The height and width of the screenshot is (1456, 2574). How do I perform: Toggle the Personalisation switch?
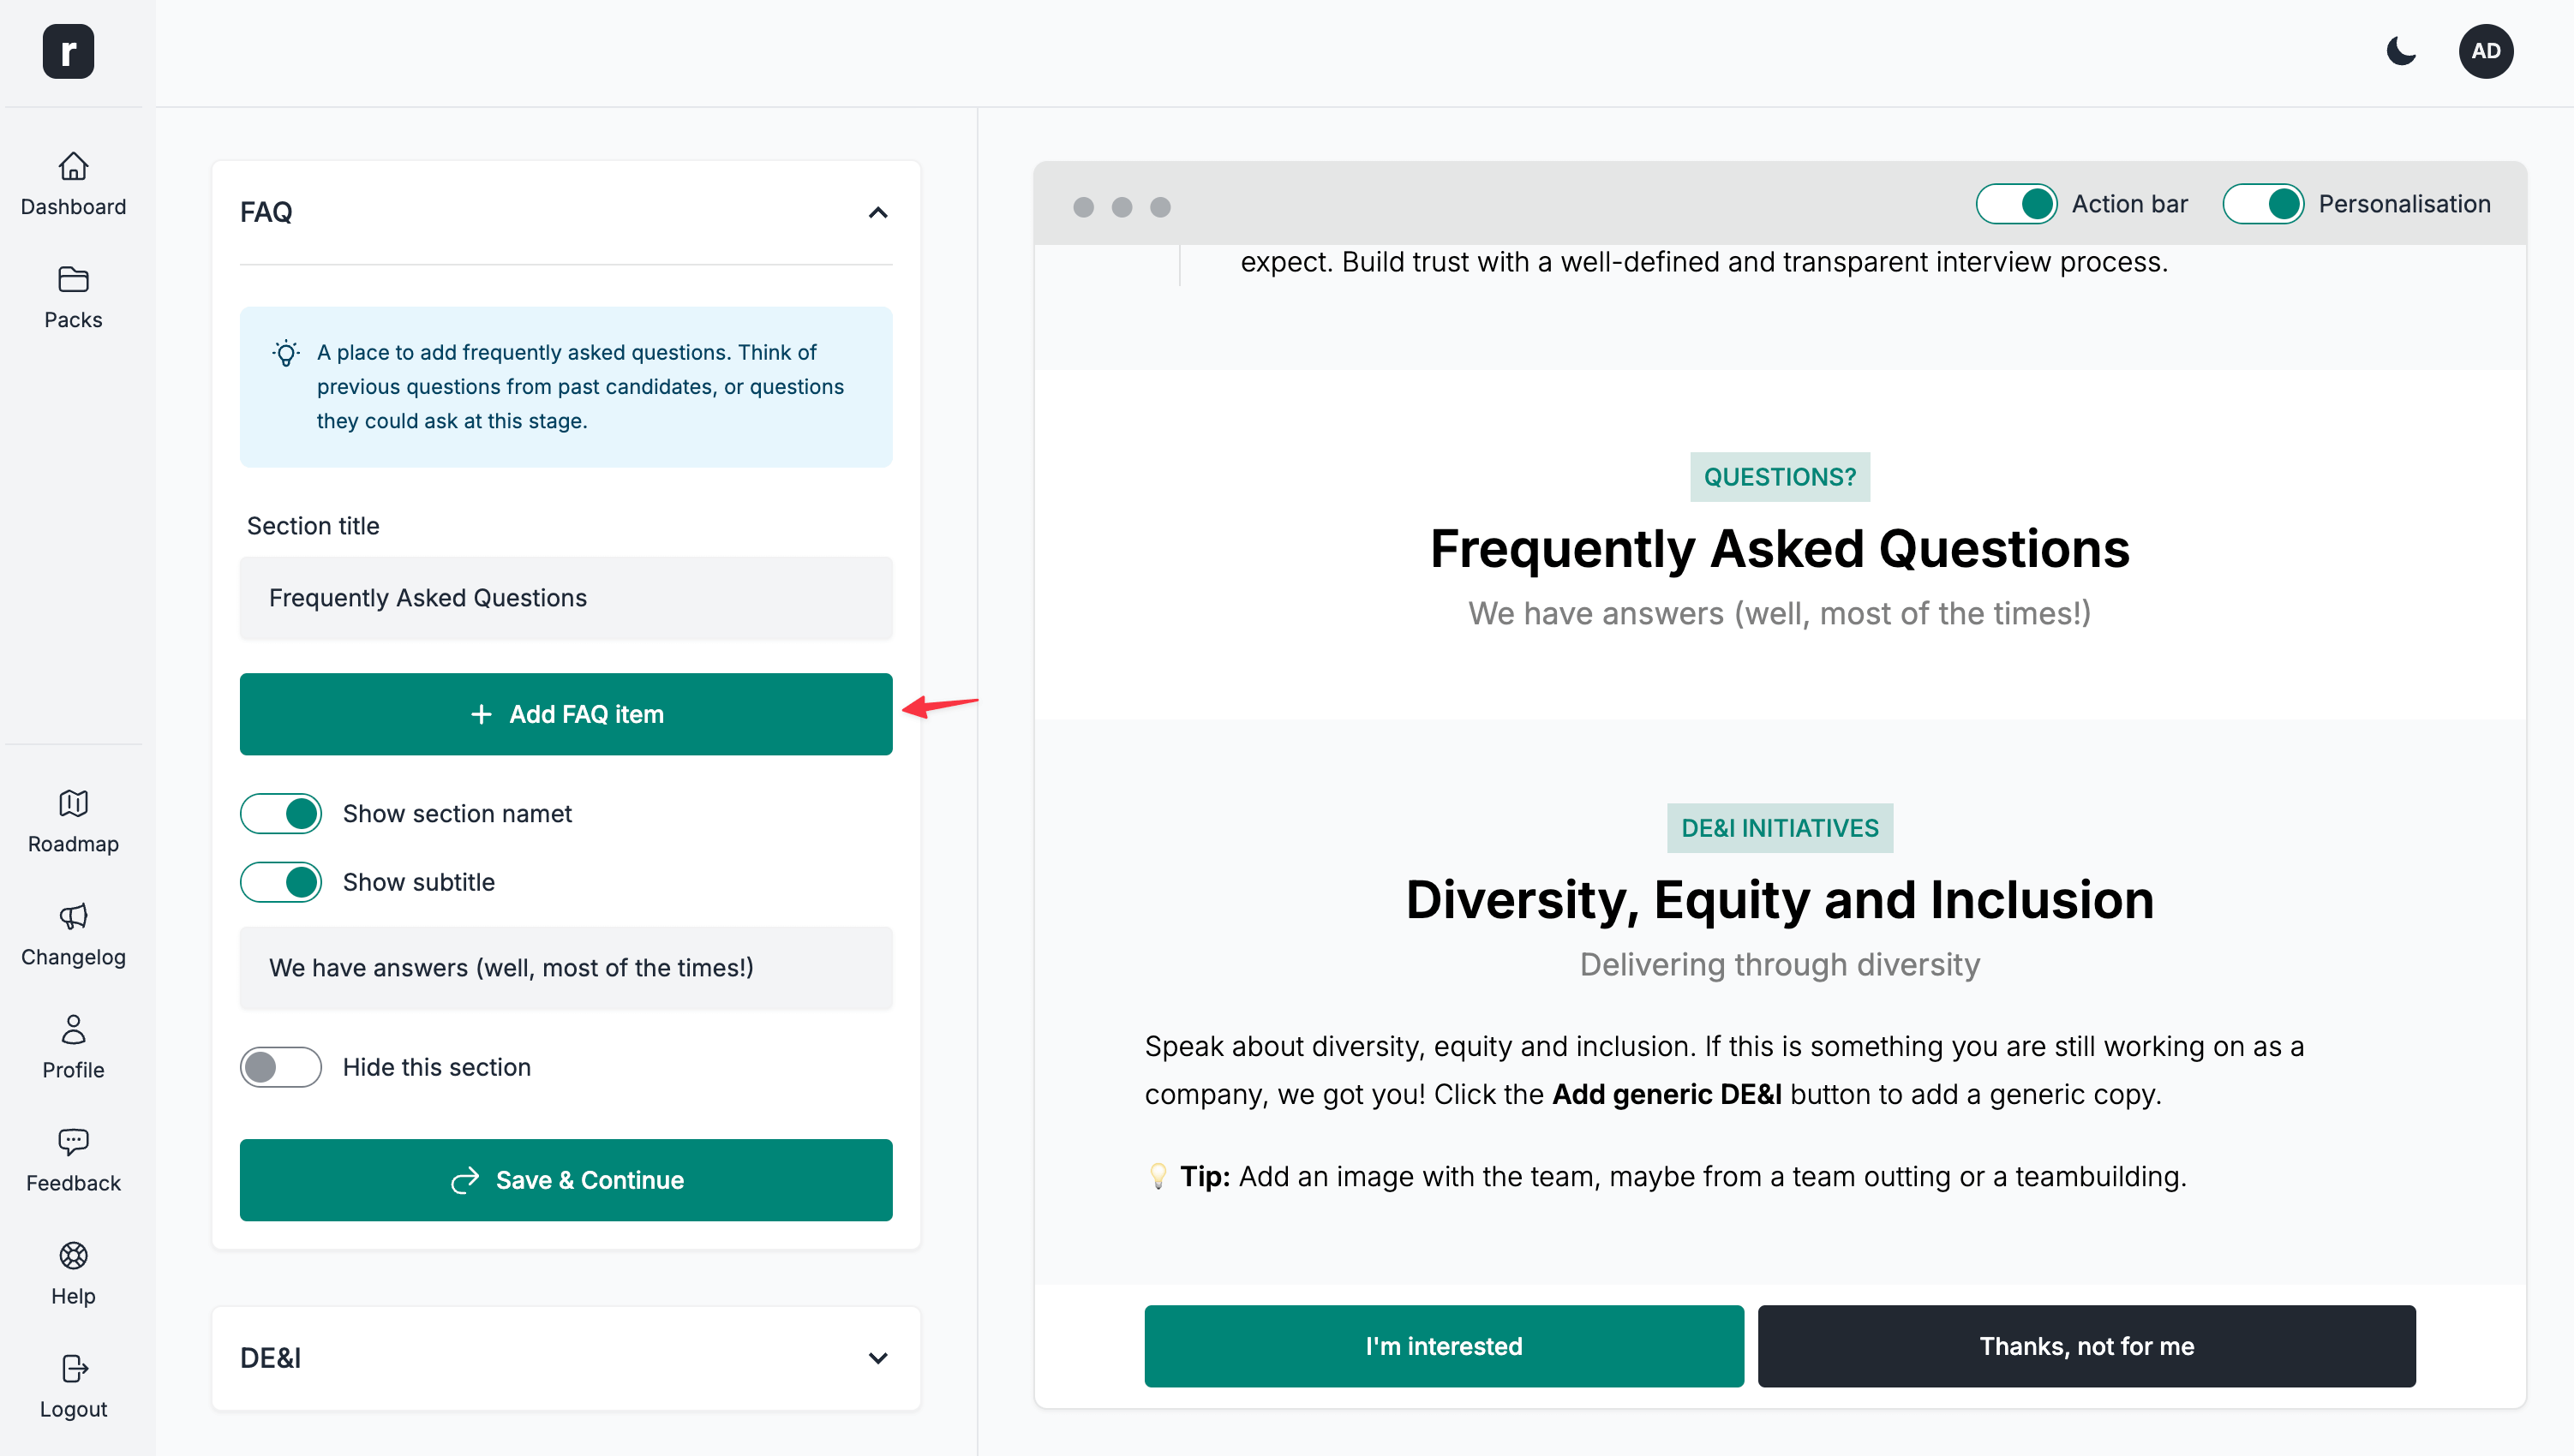[2264, 204]
